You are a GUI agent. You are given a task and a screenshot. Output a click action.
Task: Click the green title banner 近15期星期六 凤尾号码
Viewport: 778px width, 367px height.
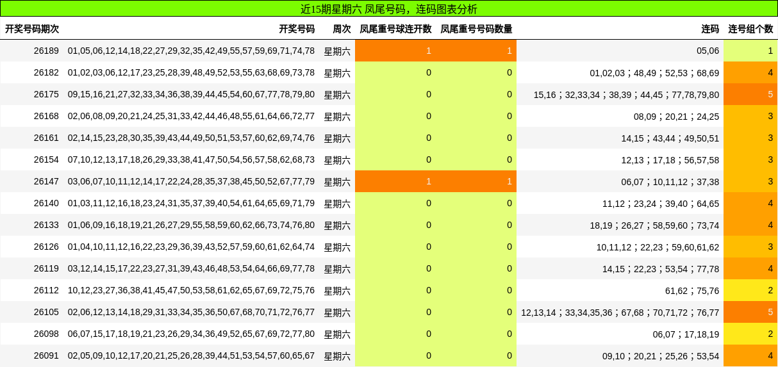[x=389, y=9]
